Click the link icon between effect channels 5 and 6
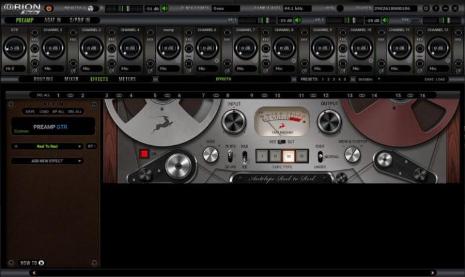 (167, 96)
